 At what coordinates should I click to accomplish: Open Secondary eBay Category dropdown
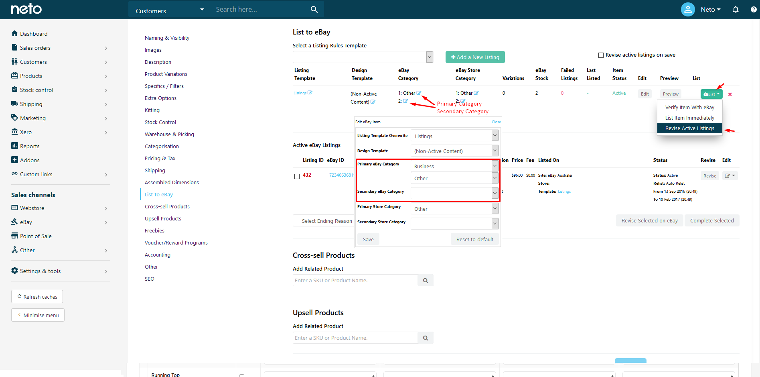pyautogui.click(x=454, y=193)
